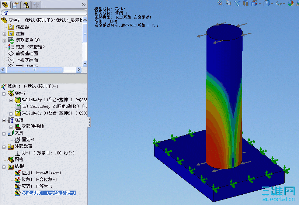
Task: Click the filter funnel icon
Action: point(6,13)
